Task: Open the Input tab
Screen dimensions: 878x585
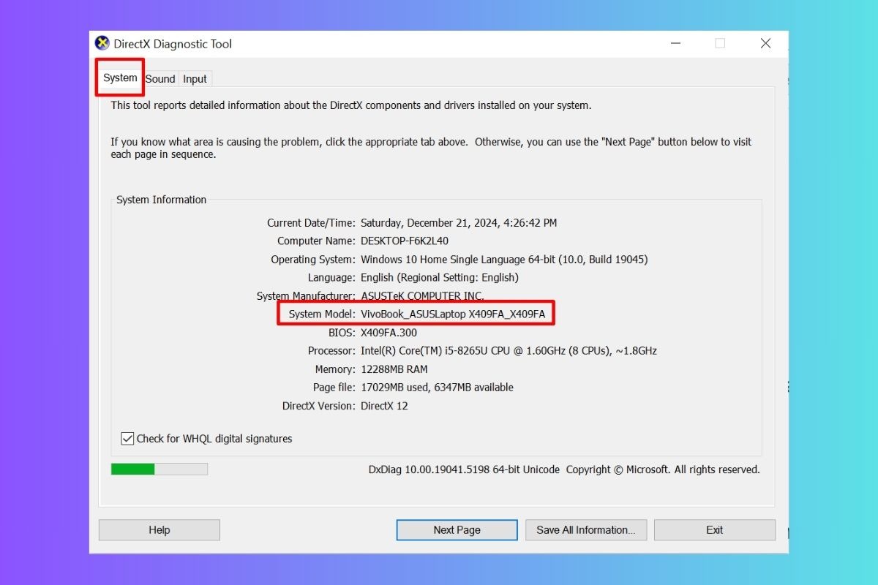Action: point(195,79)
